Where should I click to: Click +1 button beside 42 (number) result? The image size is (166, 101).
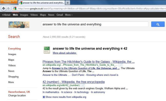pos(82,85)
